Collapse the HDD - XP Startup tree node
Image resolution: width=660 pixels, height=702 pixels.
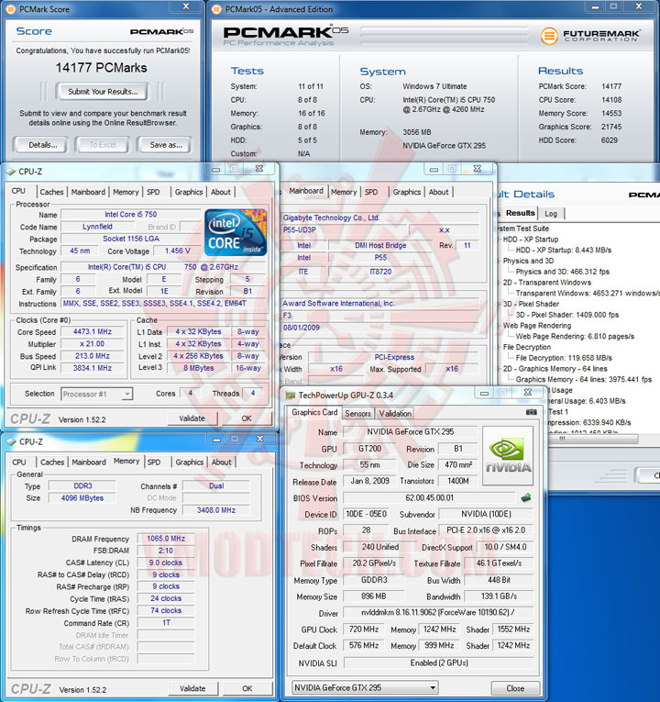(500, 240)
